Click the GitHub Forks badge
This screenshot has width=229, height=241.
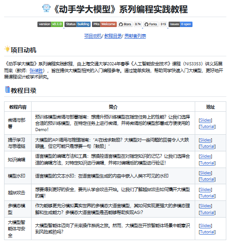point(151,24)
